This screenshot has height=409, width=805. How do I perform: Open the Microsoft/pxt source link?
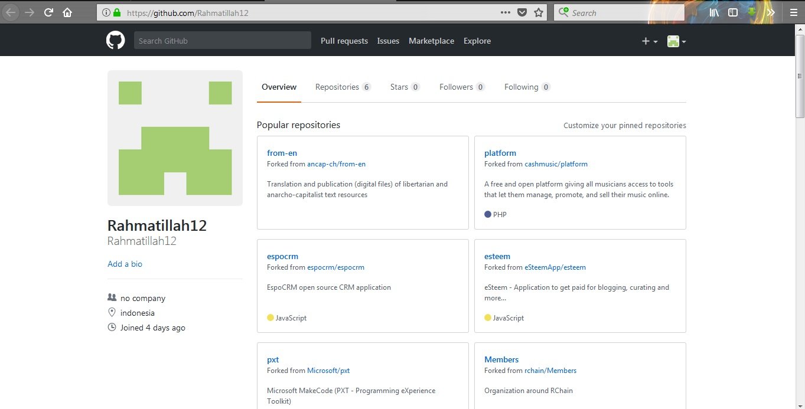(x=328, y=371)
